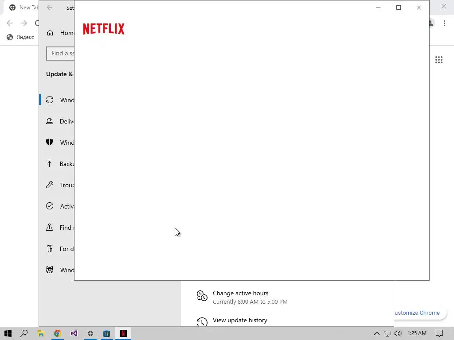Go back in the Settings window

[x=50, y=8]
